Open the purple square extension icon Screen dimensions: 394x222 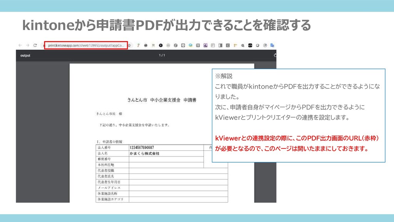205,45
